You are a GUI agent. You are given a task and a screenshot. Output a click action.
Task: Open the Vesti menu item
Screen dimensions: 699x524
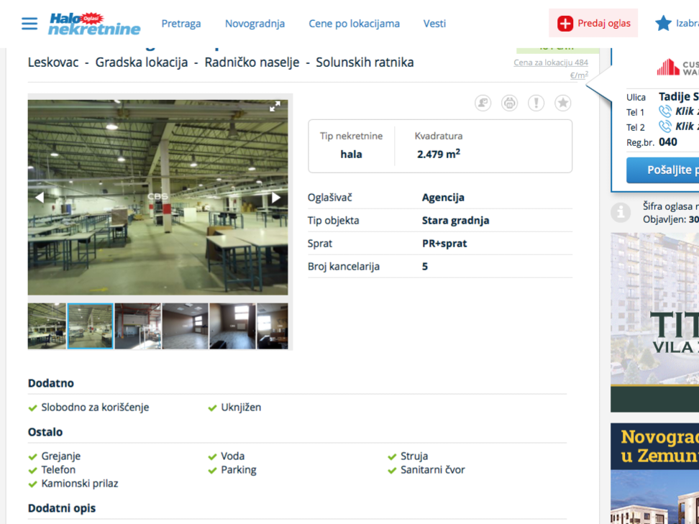tap(434, 24)
